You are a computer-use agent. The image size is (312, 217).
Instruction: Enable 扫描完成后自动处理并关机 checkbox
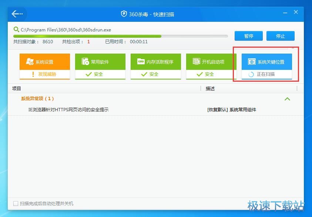pos(16,203)
